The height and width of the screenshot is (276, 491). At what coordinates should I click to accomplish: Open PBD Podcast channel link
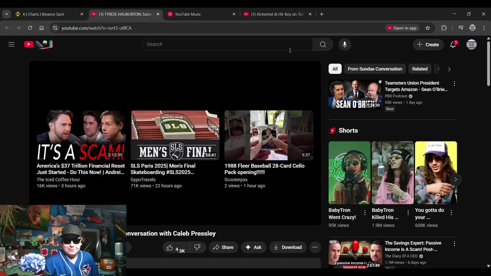pyautogui.click(x=396, y=96)
